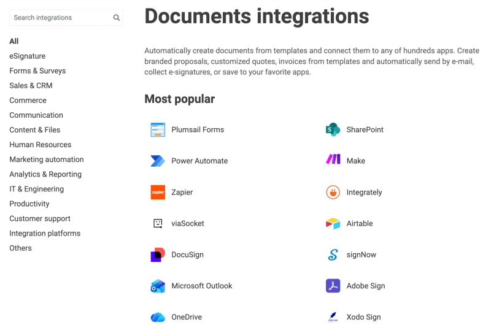
Task: Select the All category
Action: (x=14, y=41)
